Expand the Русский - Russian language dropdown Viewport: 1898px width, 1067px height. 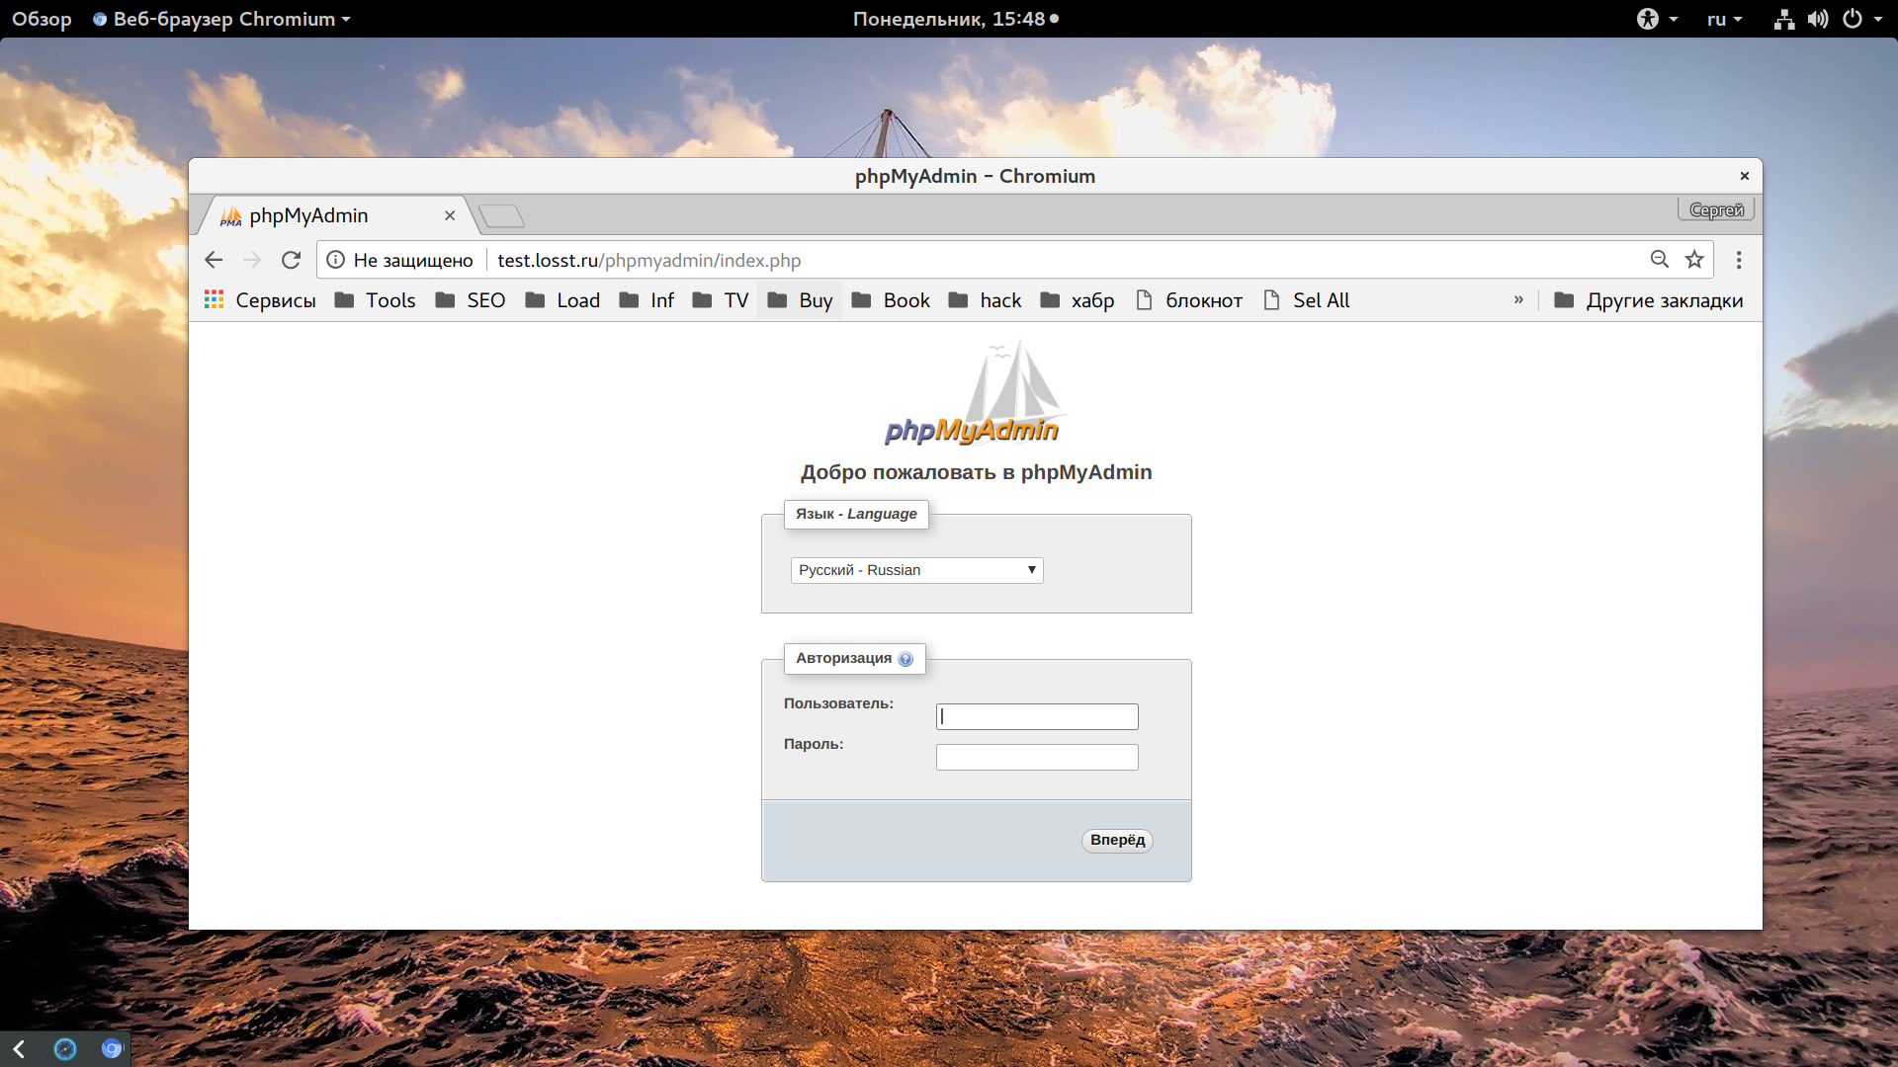(916, 570)
